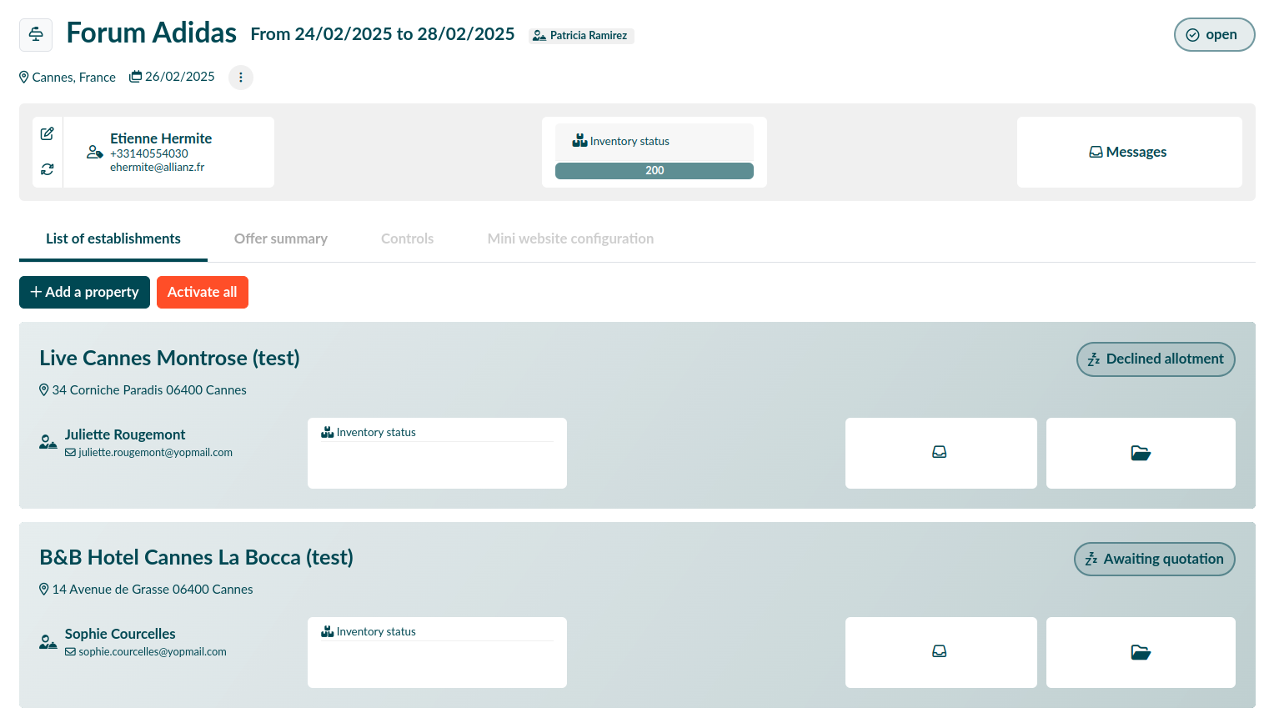This screenshot has height=713, width=1274.
Task: Click the Juliette Rougemont name
Action: tap(125, 434)
